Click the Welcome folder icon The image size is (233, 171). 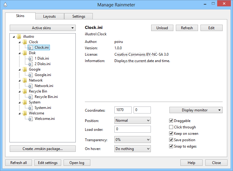click(x=25, y=113)
